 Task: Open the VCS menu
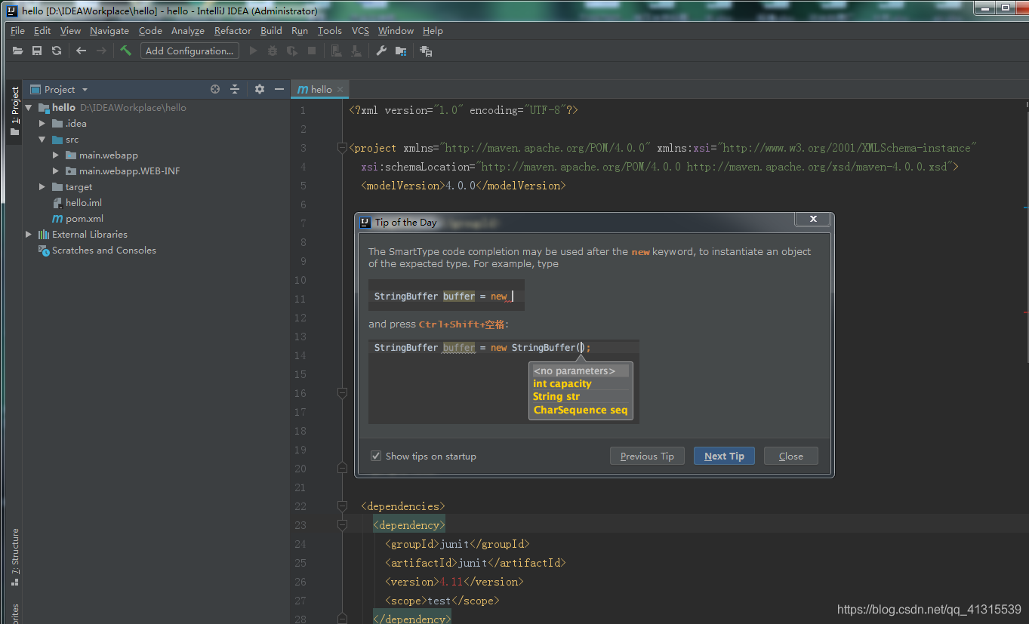[360, 31]
